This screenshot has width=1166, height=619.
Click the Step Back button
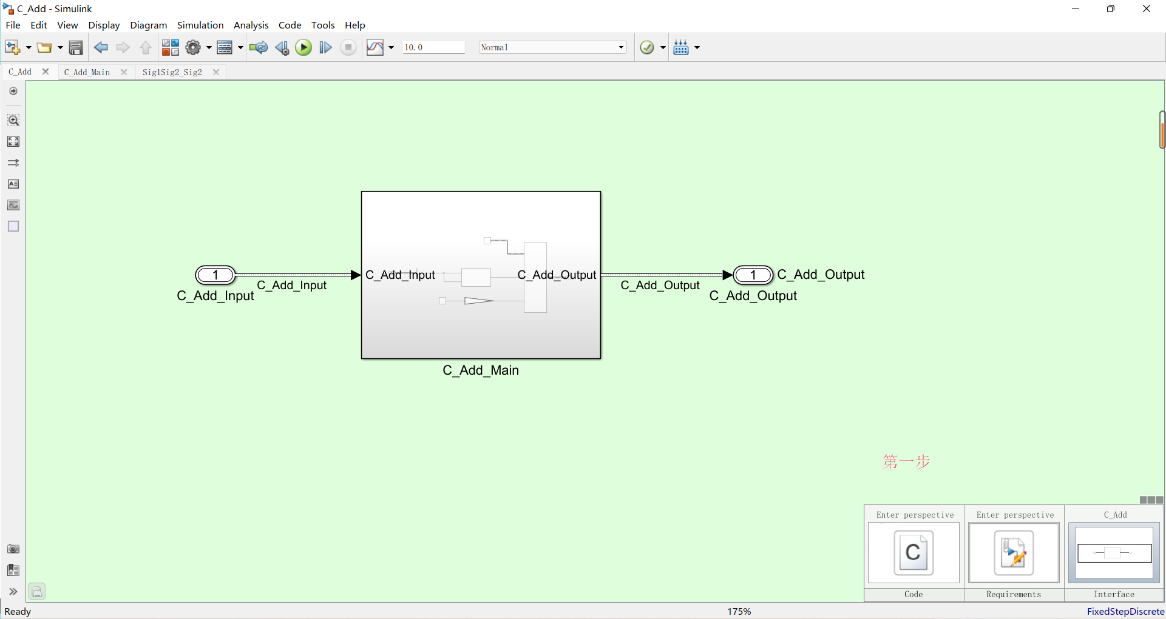[282, 47]
